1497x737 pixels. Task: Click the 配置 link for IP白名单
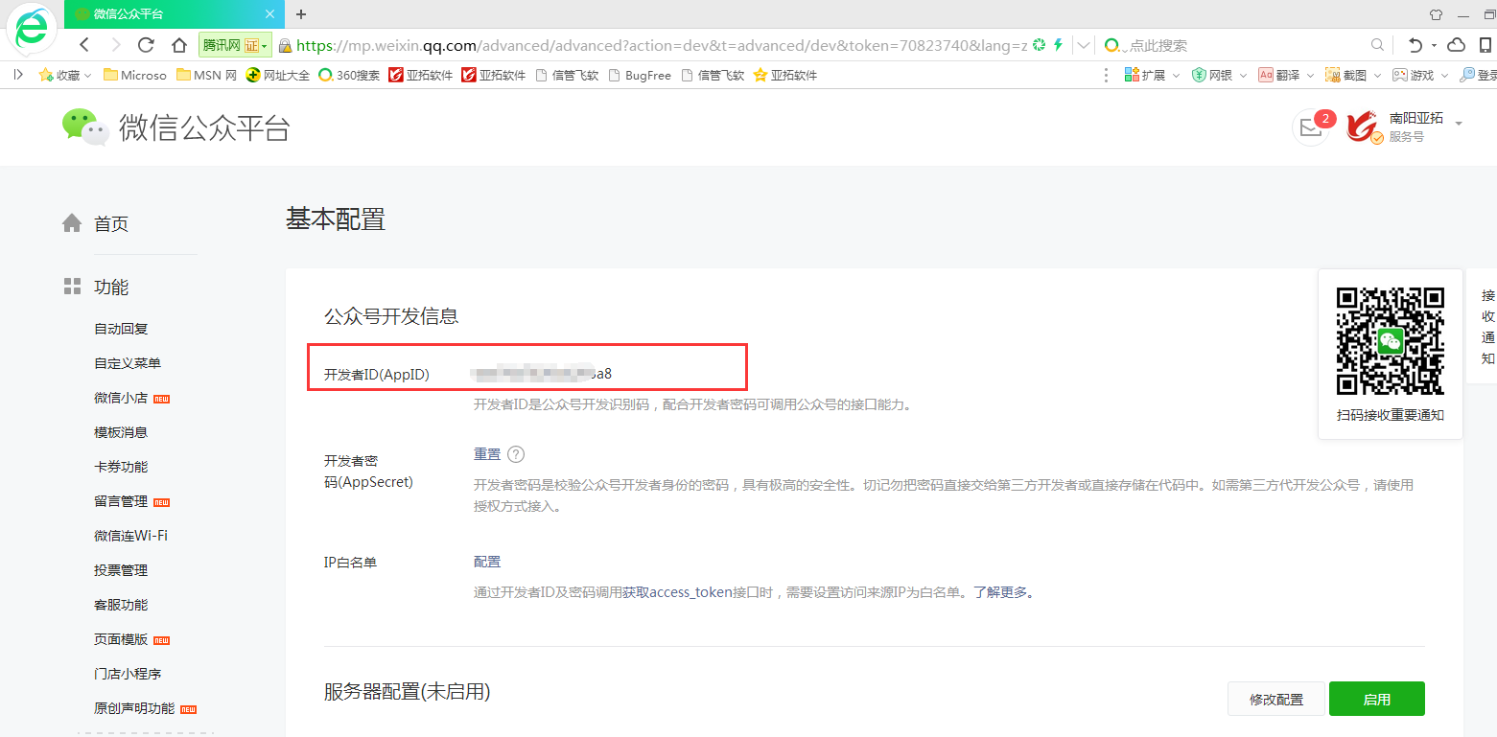coord(487,562)
